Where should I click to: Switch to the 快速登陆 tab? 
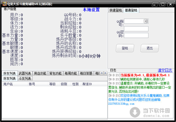point(116,10)
